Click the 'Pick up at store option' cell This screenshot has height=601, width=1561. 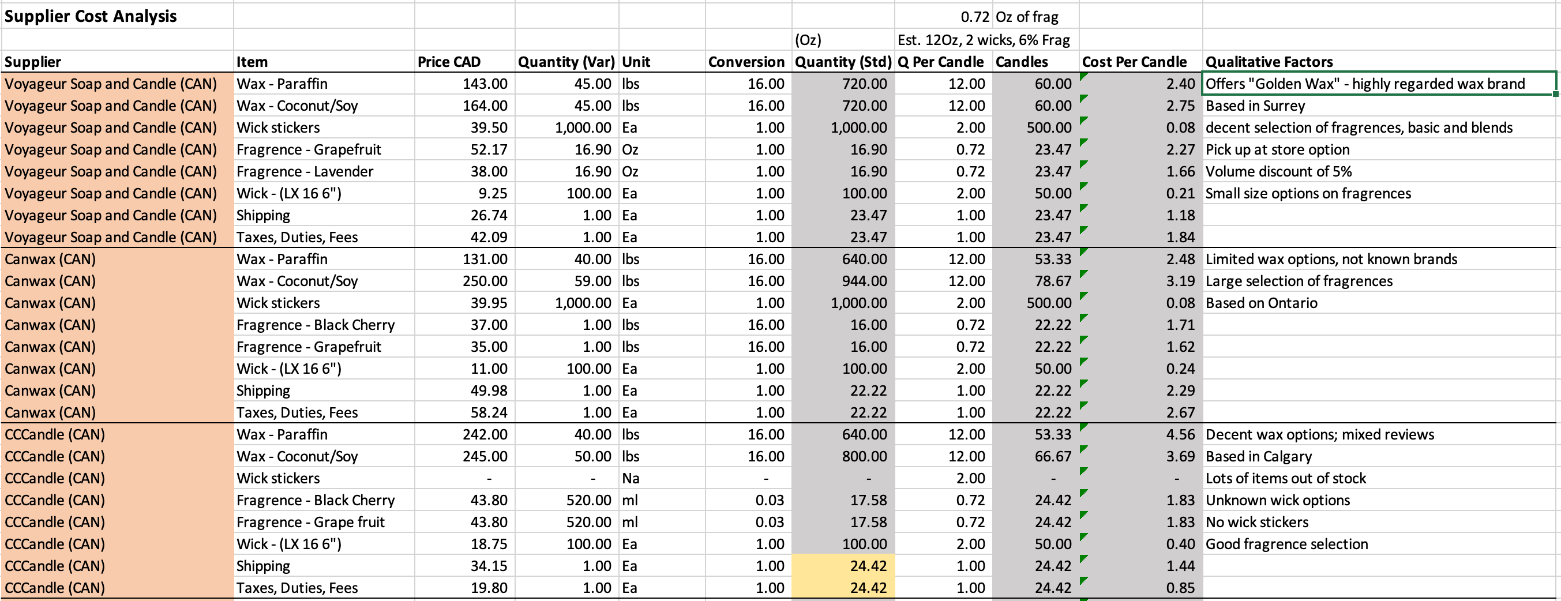(1379, 149)
